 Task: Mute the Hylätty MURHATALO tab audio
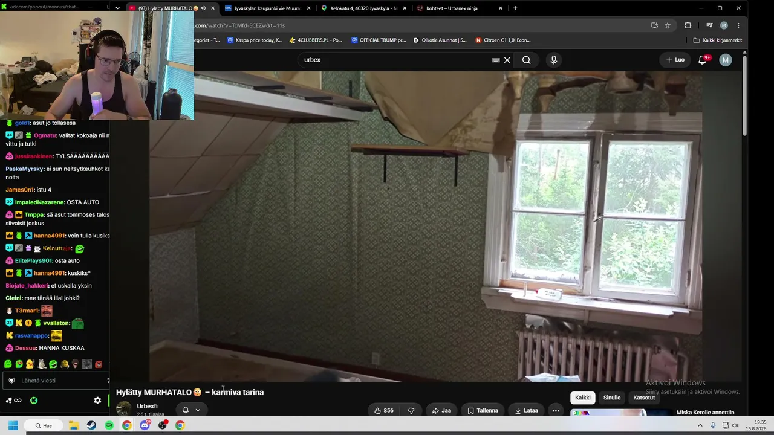coord(203,8)
